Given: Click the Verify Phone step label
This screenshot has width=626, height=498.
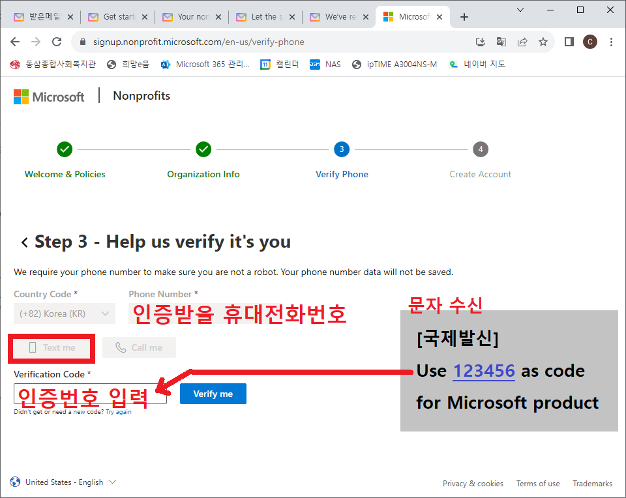Looking at the screenshot, I should 342,175.
